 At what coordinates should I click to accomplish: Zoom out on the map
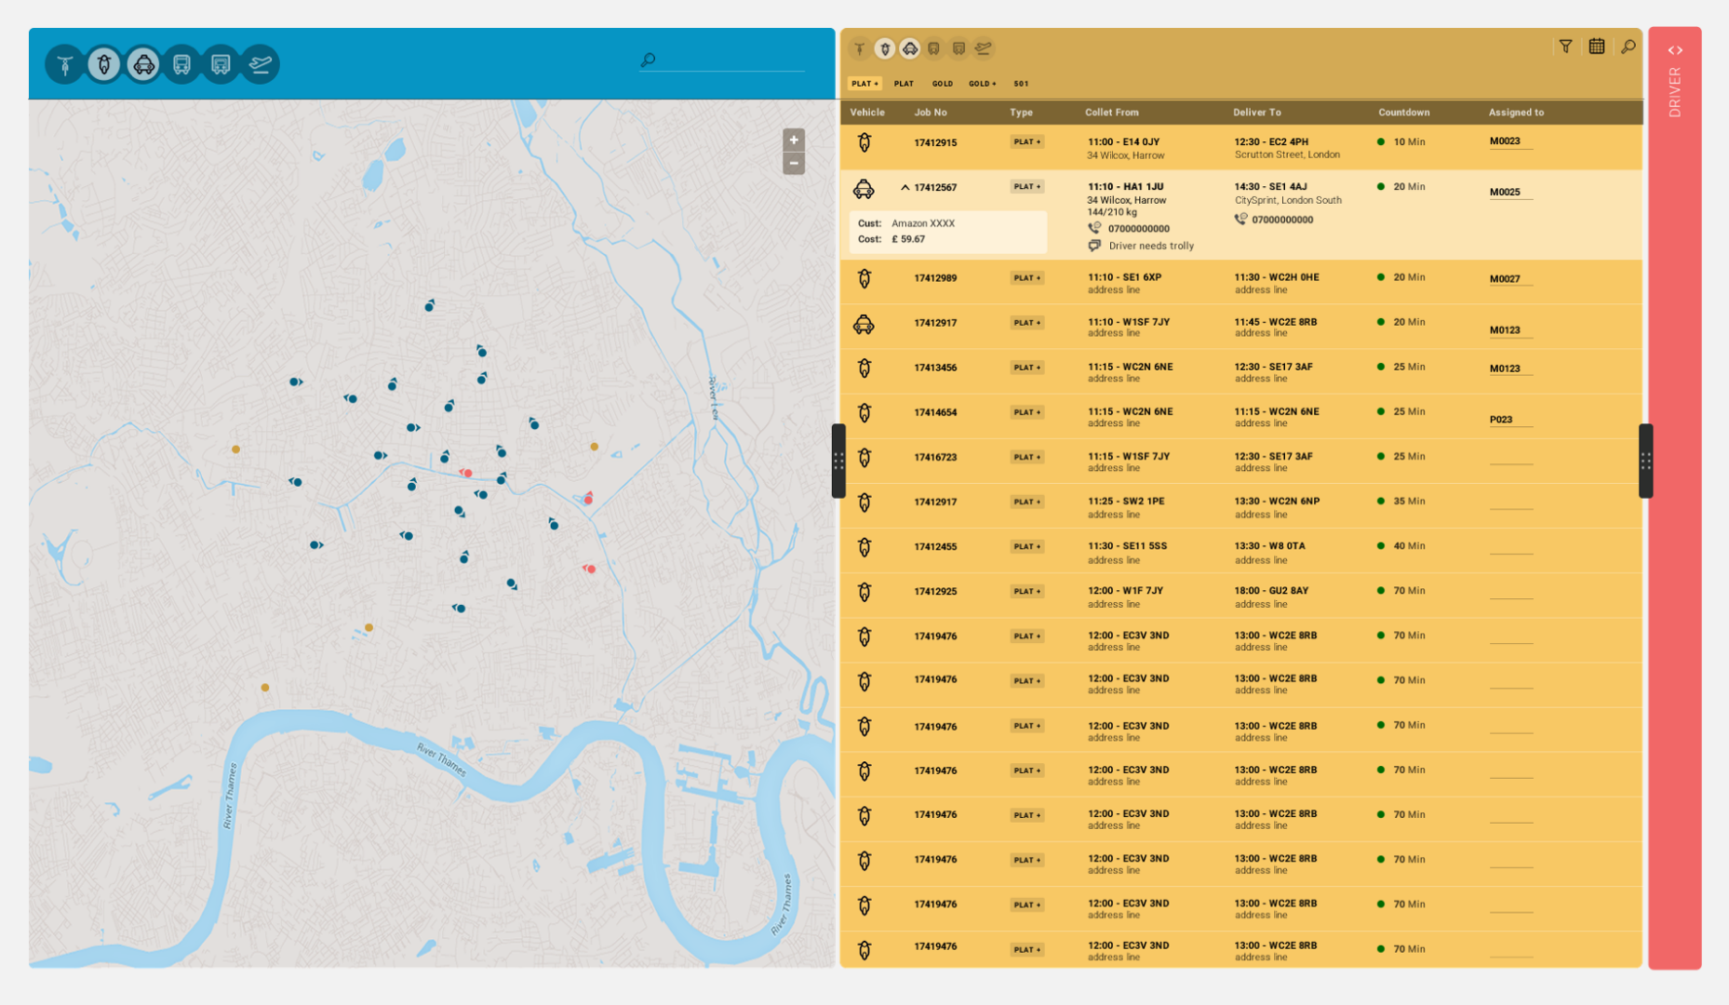pyautogui.click(x=794, y=163)
